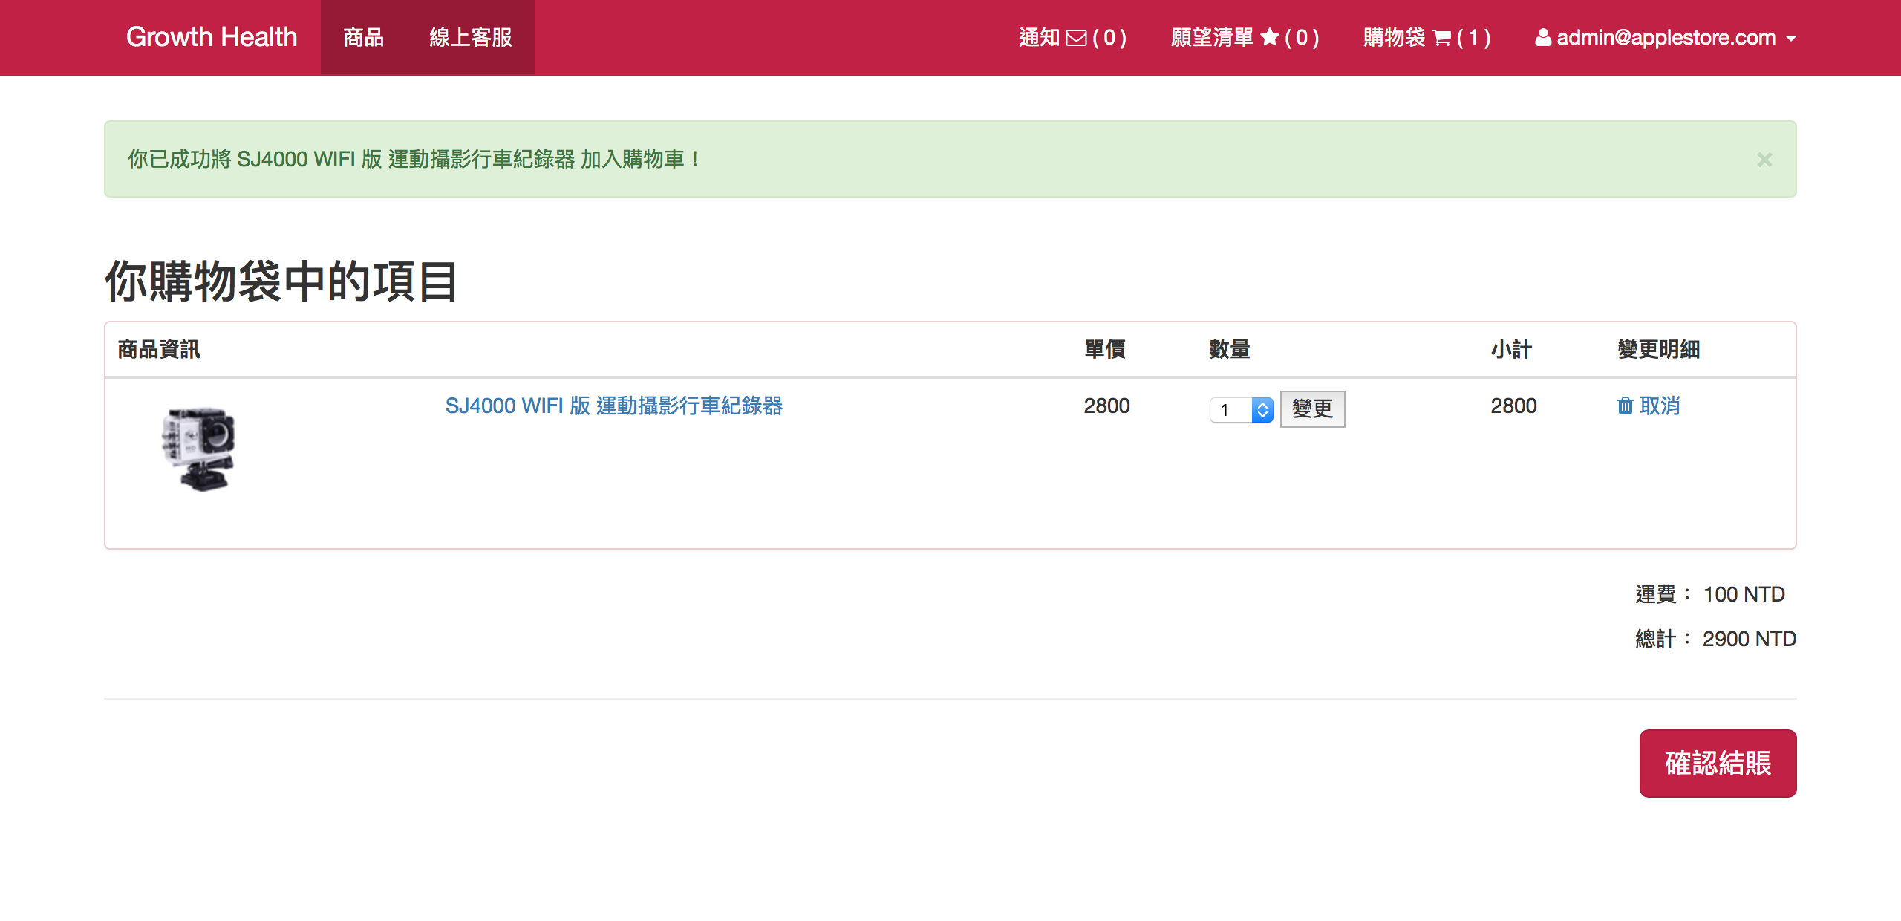Click the 確認結賬 checkout button

pos(1718,763)
